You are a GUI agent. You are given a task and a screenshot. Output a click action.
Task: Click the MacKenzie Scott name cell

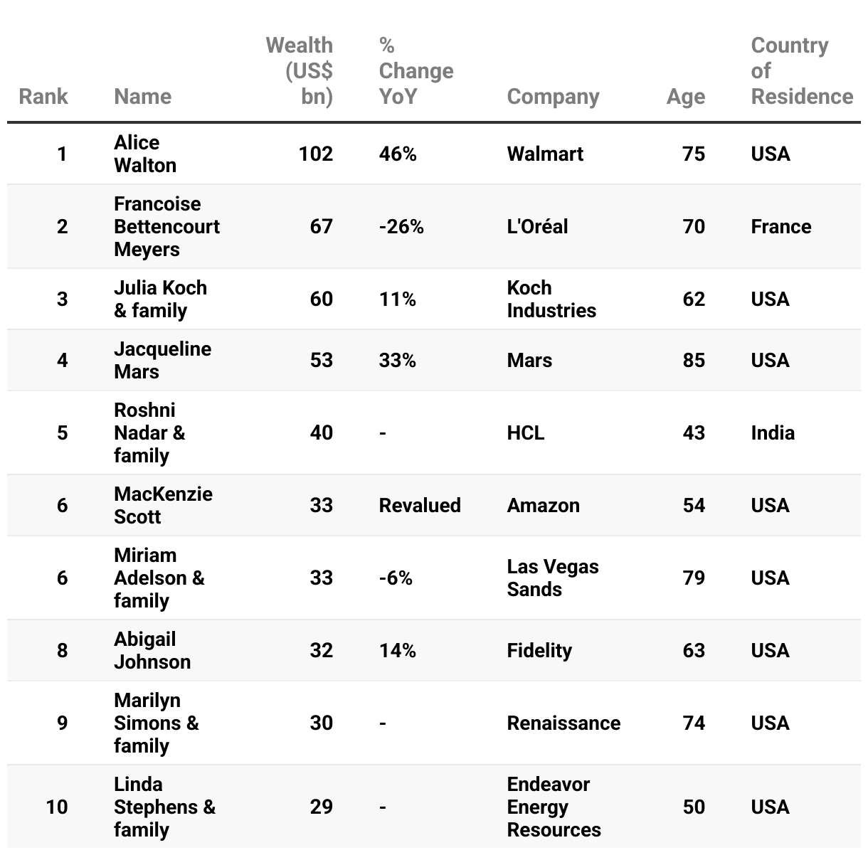[163, 505]
